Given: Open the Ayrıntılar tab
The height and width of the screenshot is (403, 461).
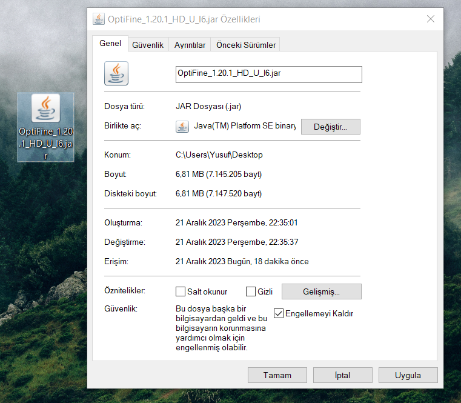Looking at the screenshot, I should tap(190, 45).
